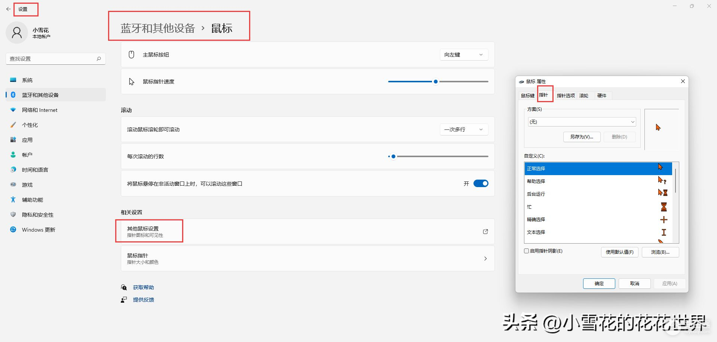Viewport: 717px width, 342px height.
Task: Open 游戏 in the sidebar
Action: coord(56,185)
